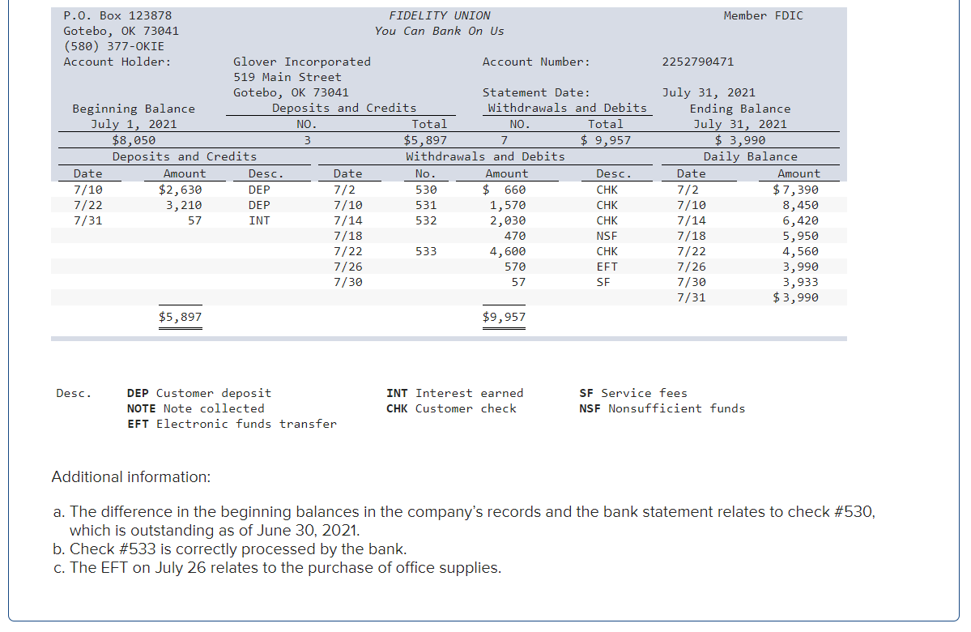Click the 'Withdrawals and Debits' table heading
Viewport: 971px width, 632px height.
(x=486, y=156)
